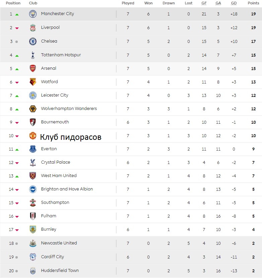Click the Watford club crest
This screenshot has width=262, height=279.
pyautogui.click(x=33, y=82)
